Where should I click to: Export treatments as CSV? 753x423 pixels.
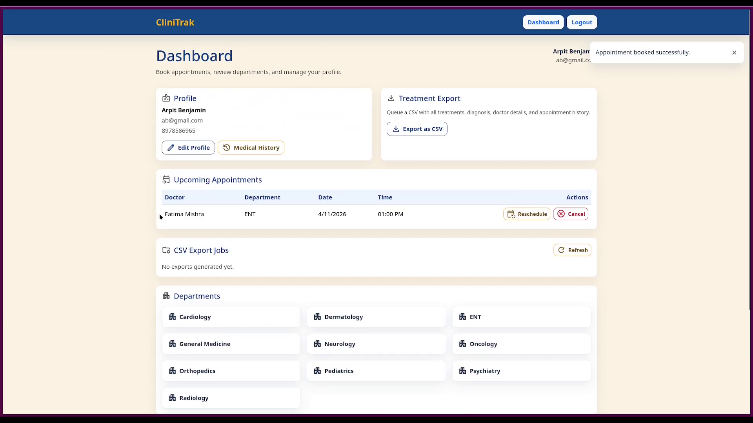417,129
